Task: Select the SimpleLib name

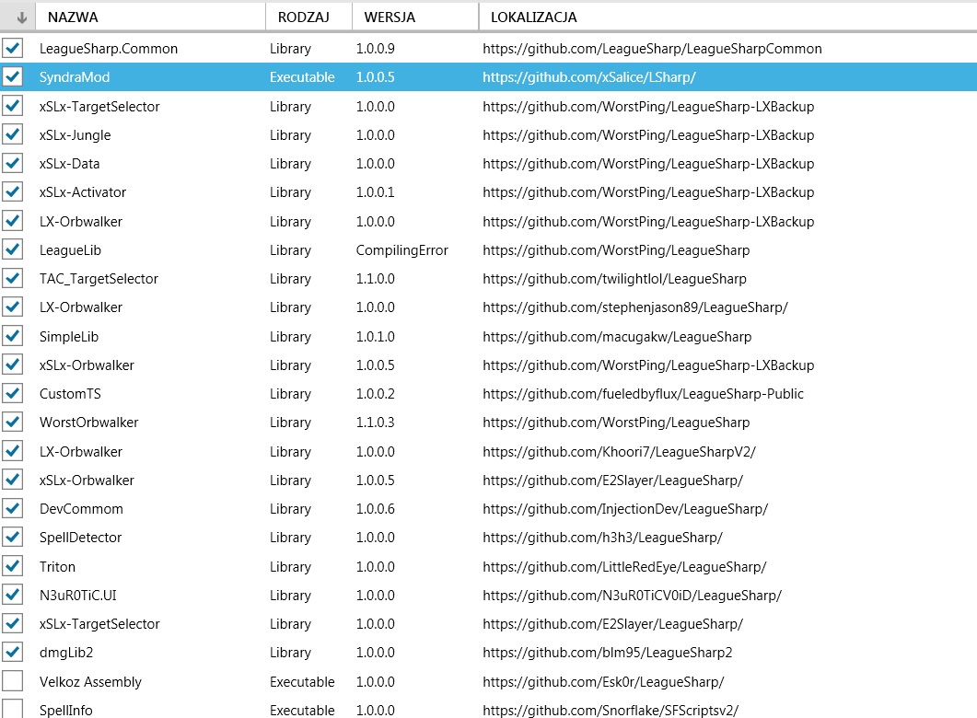Action: 68,337
